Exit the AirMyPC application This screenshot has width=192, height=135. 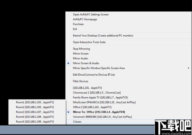click(x=75, y=29)
